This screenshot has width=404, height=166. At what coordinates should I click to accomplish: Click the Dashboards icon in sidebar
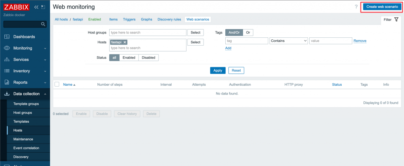(x=7, y=37)
